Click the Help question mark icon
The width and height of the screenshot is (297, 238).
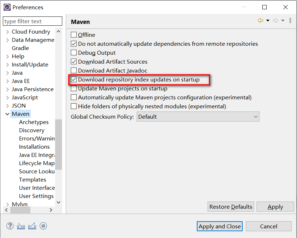tap(10, 226)
